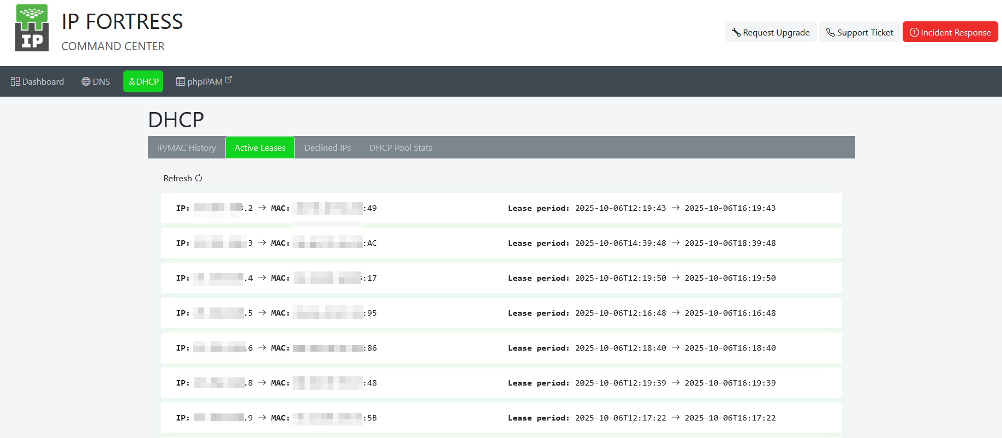This screenshot has height=438, width=1002.
Task: Switch to the IP/MAC History tab
Action: (187, 147)
